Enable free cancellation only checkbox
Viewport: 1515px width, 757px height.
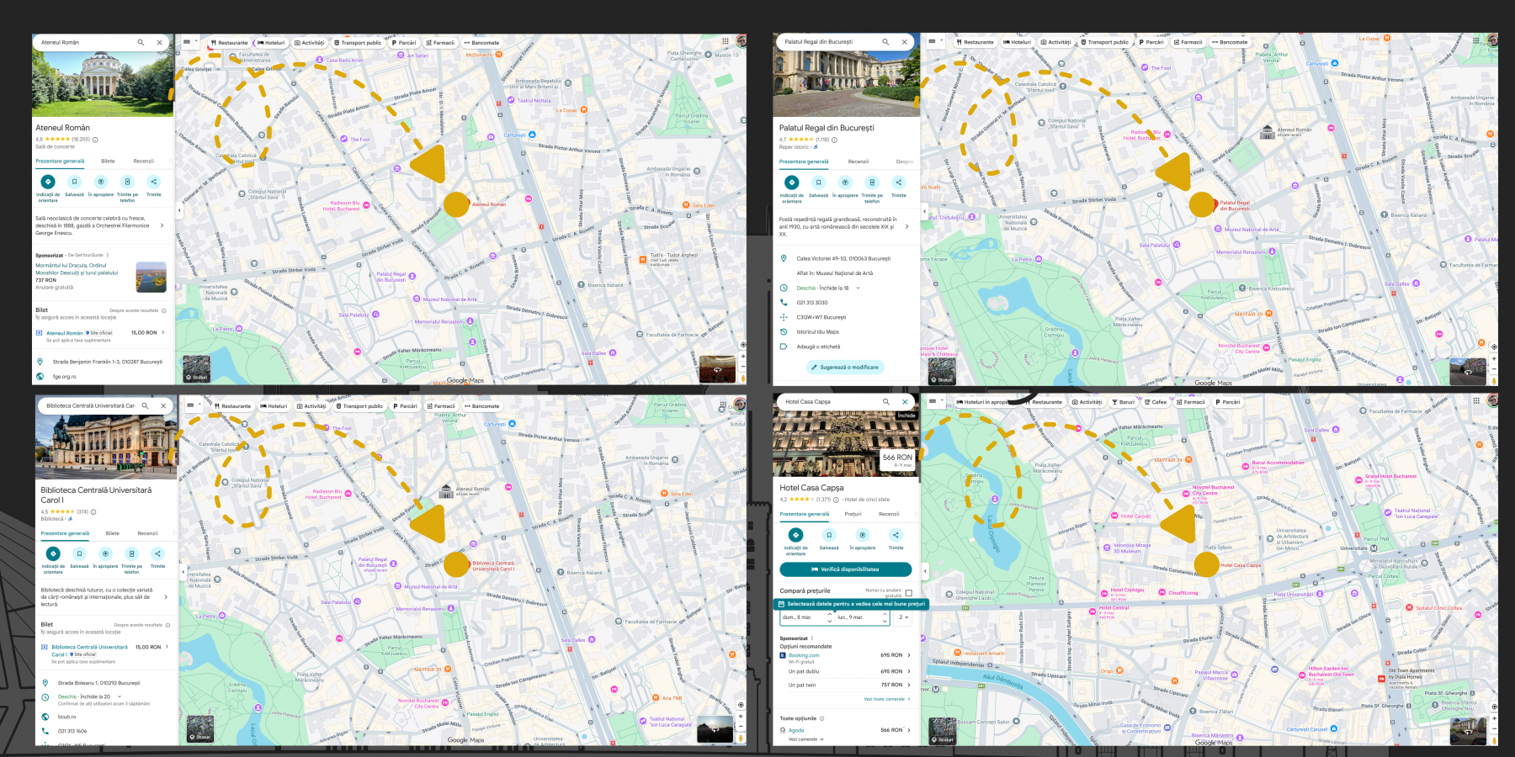pyautogui.click(x=908, y=593)
